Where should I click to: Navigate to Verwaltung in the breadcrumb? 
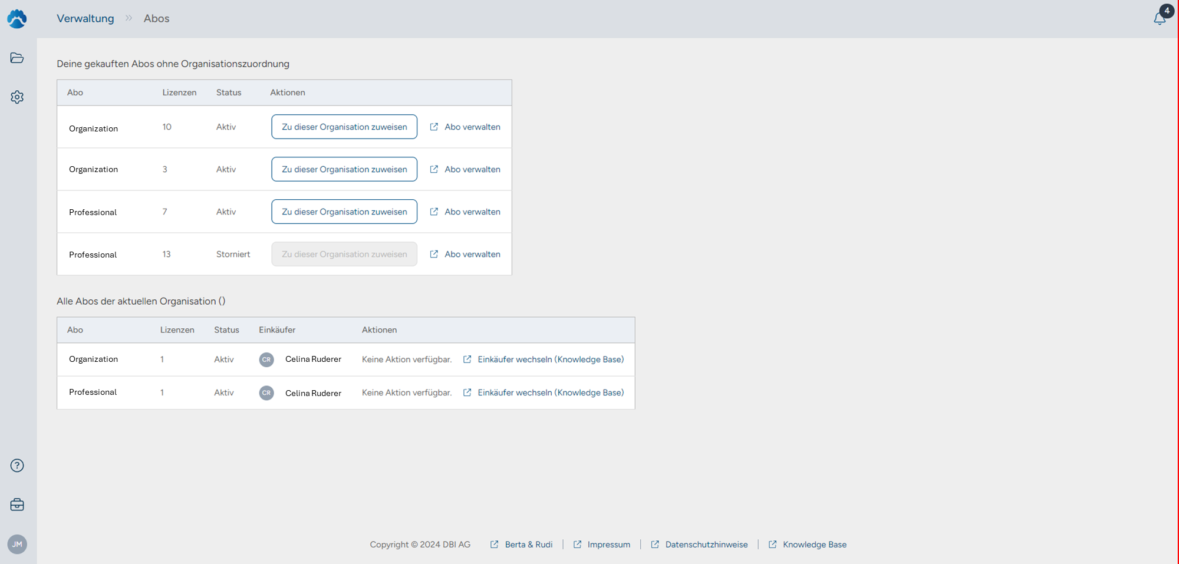pos(85,18)
